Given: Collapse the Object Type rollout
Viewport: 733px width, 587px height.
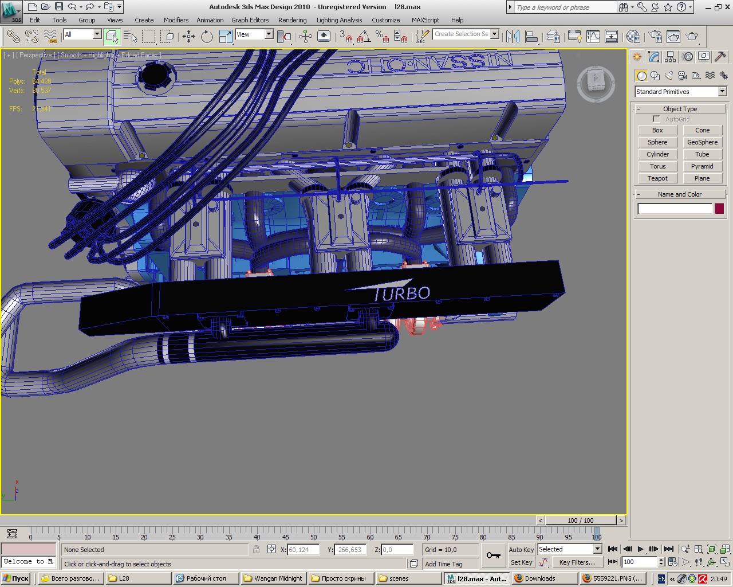Looking at the screenshot, I should pos(680,109).
